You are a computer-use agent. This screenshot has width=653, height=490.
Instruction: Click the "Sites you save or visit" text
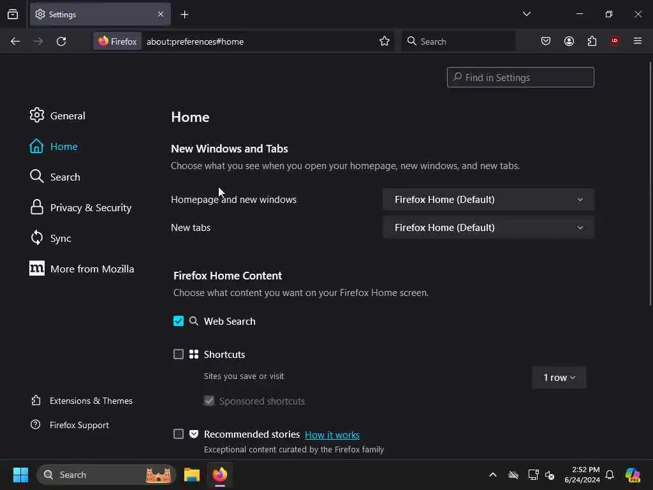click(x=244, y=376)
